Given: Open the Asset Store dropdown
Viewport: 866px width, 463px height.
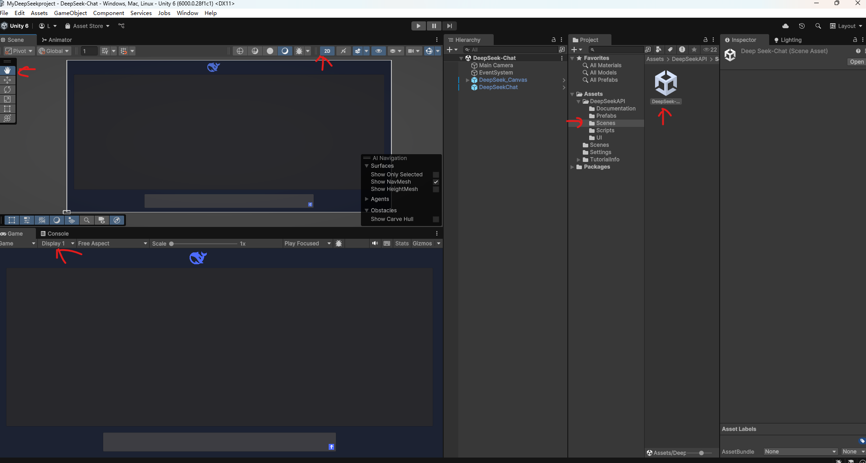Looking at the screenshot, I should tap(87, 26).
